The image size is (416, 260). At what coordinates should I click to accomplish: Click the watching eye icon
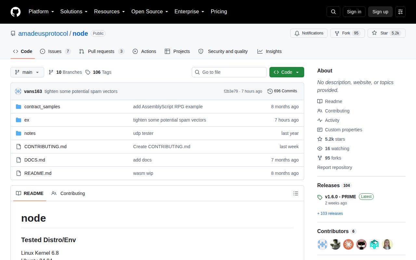[320, 149]
